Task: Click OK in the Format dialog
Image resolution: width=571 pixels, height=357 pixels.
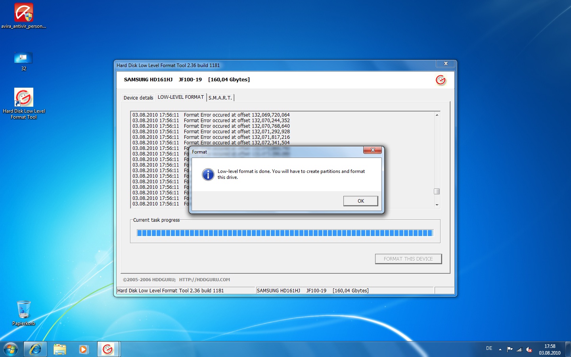Action: [360, 201]
